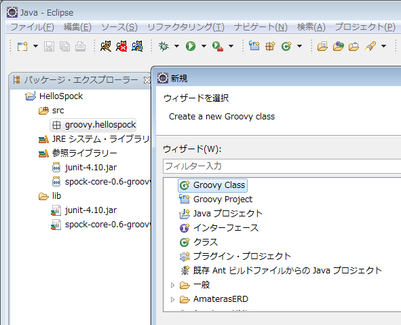401x325 pixels.
Task: Click the Print toolbar icon
Action: (80, 47)
